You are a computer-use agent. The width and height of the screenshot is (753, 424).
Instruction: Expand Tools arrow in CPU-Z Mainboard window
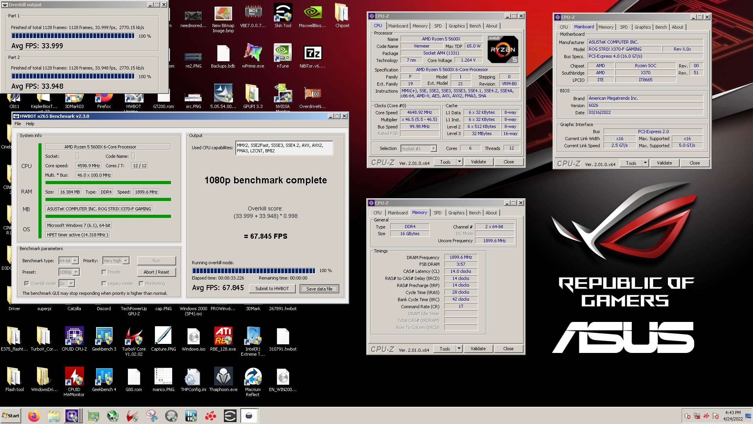tap(645, 163)
